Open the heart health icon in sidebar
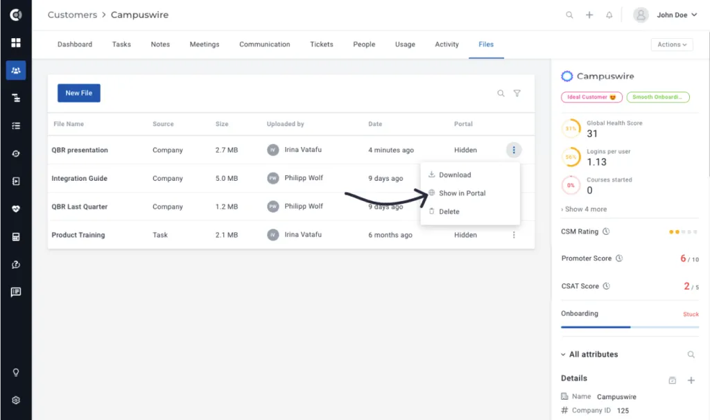 tap(16, 209)
